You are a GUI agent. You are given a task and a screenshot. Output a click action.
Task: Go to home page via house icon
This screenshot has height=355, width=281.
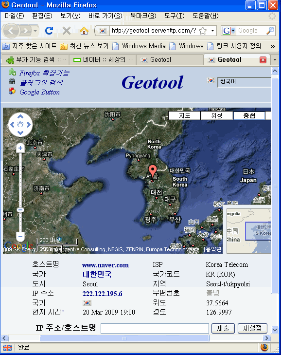click(x=84, y=31)
